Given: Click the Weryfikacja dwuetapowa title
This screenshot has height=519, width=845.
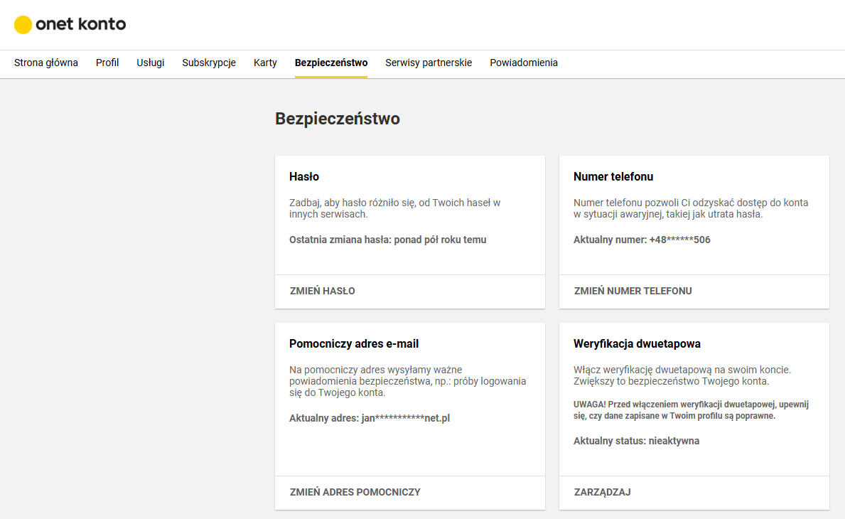Looking at the screenshot, I should click(637, 344).
